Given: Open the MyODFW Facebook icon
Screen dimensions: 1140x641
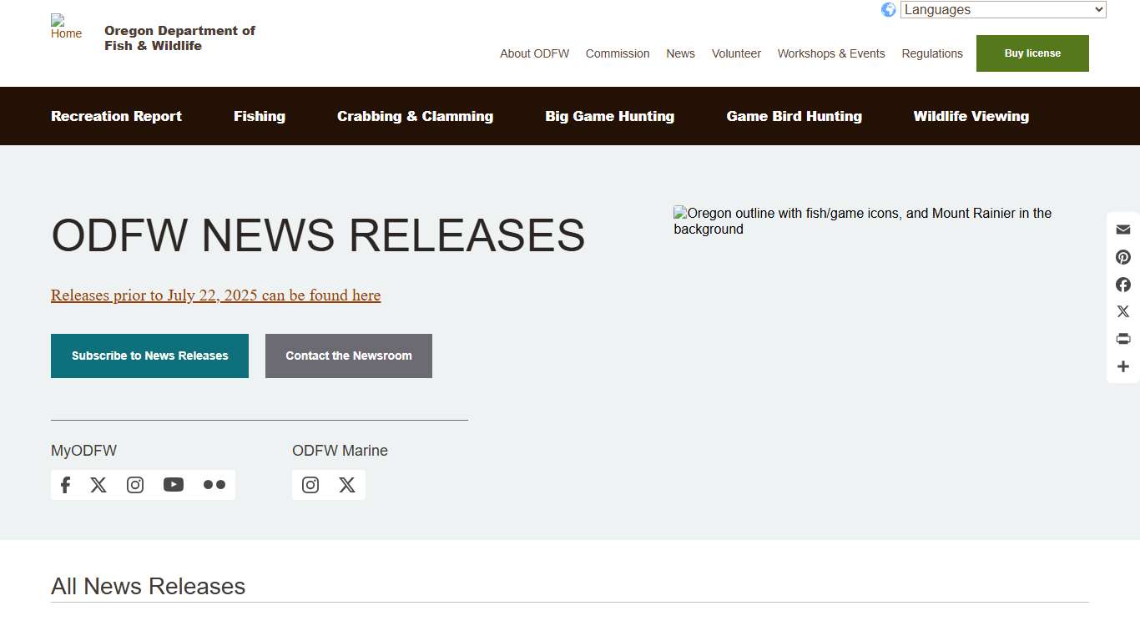Looking at the screenshot, I should click(x=65, y=484).
